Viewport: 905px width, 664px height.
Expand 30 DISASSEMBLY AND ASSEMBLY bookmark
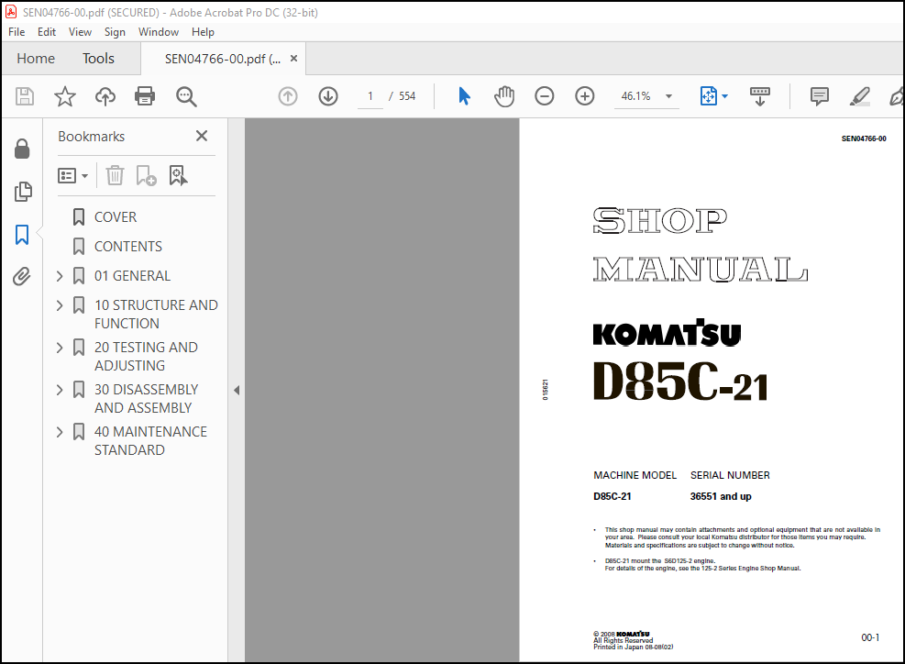[60, 390]
